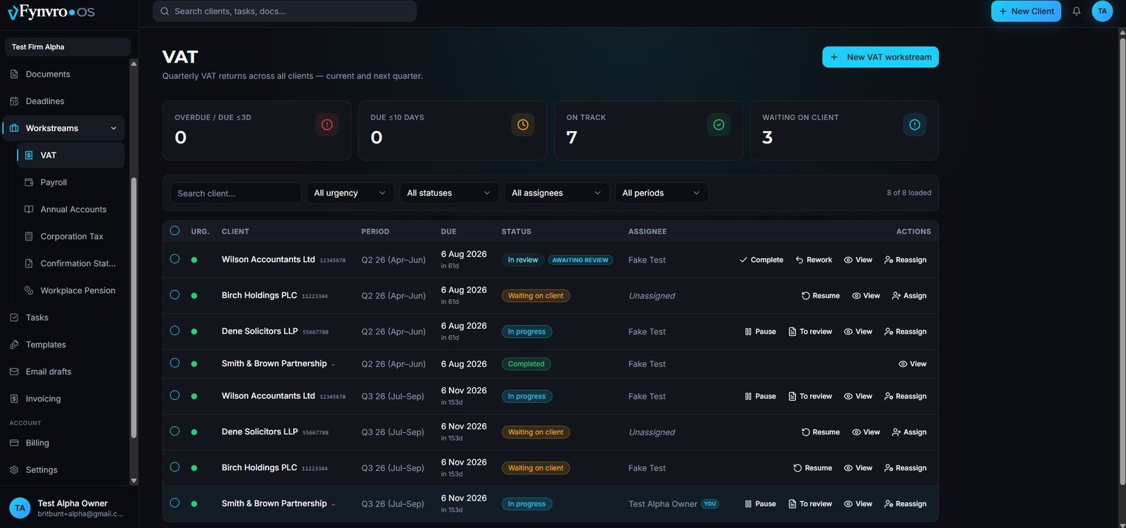Click the page vertical scrollbar
Screen dimensions: 1126x528
point(1122,260)
